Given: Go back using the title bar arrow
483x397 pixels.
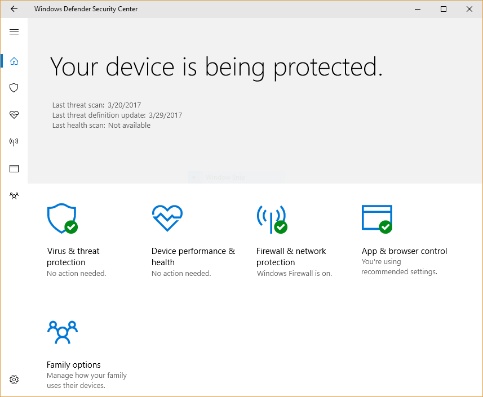Looking at the screenshot, I should (x=14, y=9).
